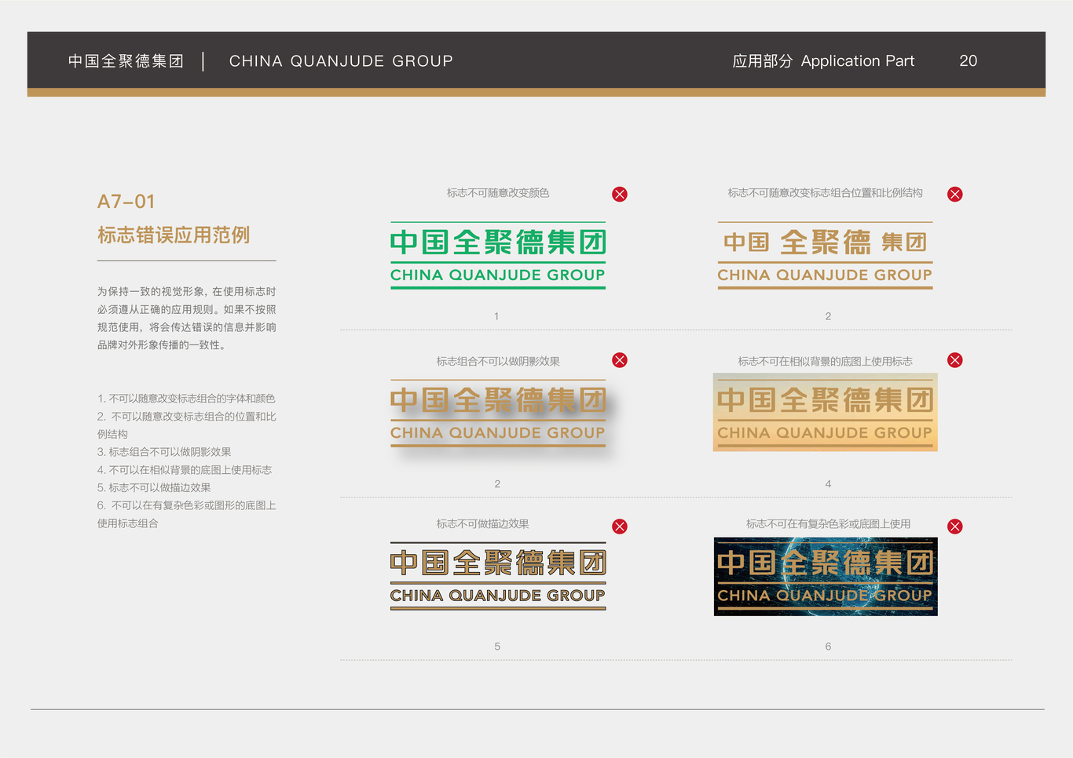
Task: Click list item 1. 不可以随意改变标志组合的字体和颜色
Action: point(186,399)
